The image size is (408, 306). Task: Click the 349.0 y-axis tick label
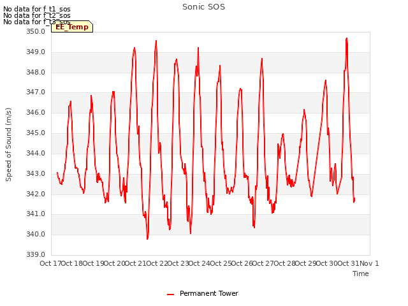pos(36,52)
